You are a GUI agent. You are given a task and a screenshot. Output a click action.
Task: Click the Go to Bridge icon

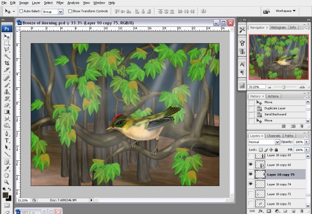[x=266, y=11]
